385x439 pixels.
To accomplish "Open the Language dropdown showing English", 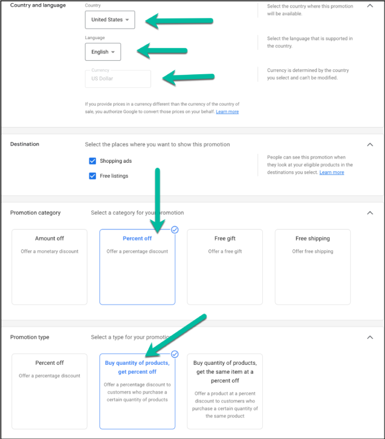I will pos(103,52).
